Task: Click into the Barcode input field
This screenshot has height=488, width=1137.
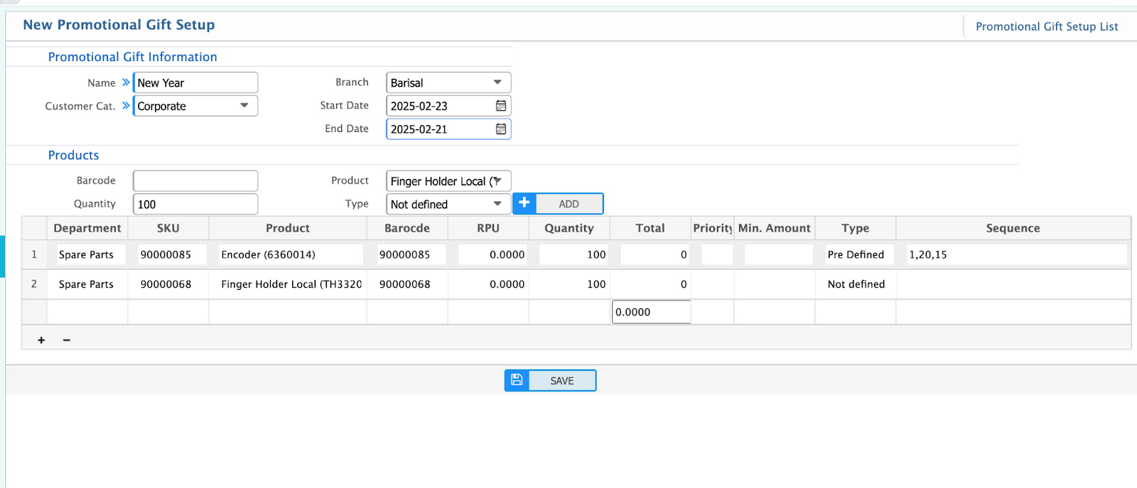Action: pos(195,181)
